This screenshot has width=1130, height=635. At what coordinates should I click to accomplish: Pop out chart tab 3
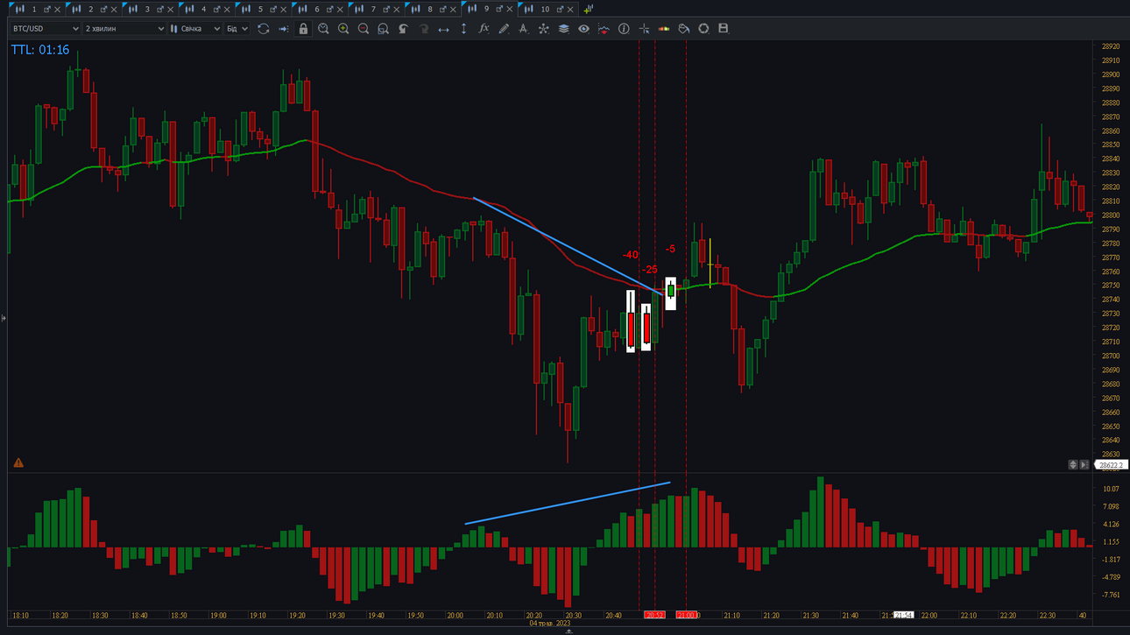pyautogui.click(x=160, y=10)
